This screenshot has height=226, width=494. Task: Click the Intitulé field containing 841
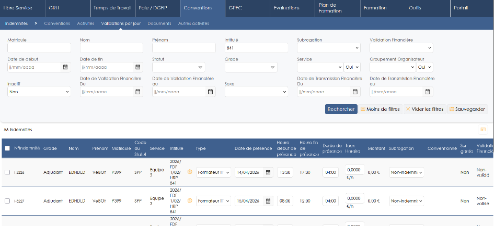pyautogui.click(x=257, y=48)
